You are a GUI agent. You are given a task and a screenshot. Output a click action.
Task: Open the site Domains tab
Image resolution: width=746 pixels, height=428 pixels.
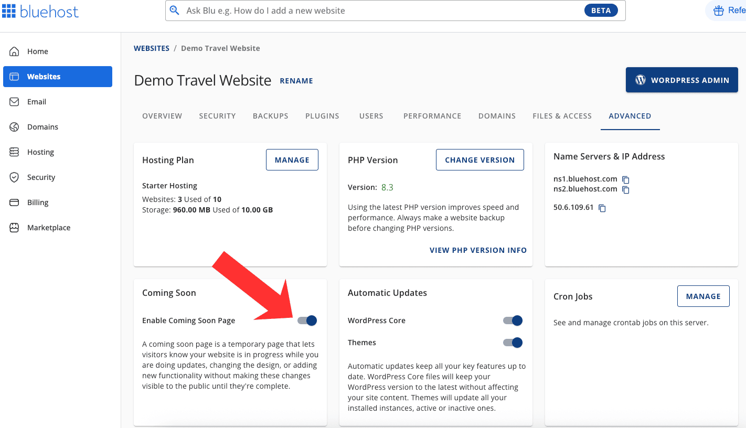[x=497, y=116]
